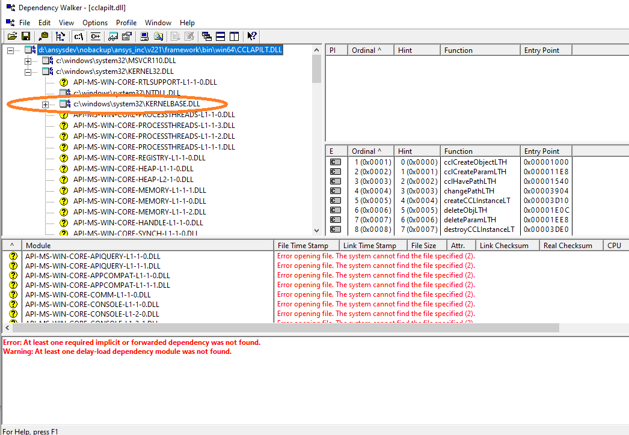Viewport: 629px width, 435px height.
Task: Toggle Undecorate C++ Functions toolbar button
Action: coord(96,37)
